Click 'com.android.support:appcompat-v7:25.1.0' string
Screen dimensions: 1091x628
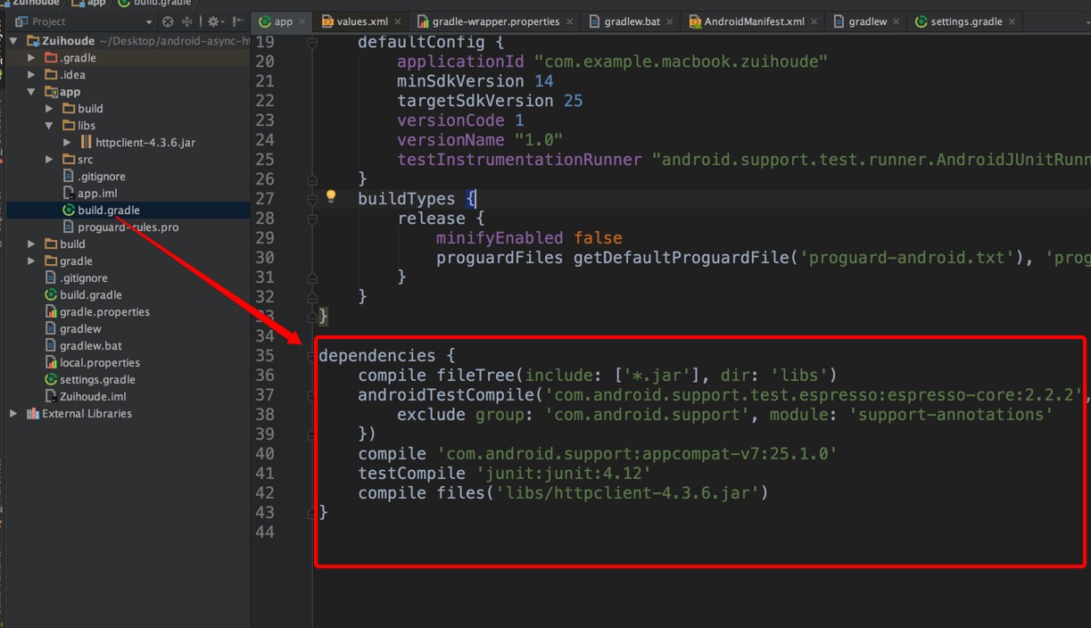coord(637,454)
